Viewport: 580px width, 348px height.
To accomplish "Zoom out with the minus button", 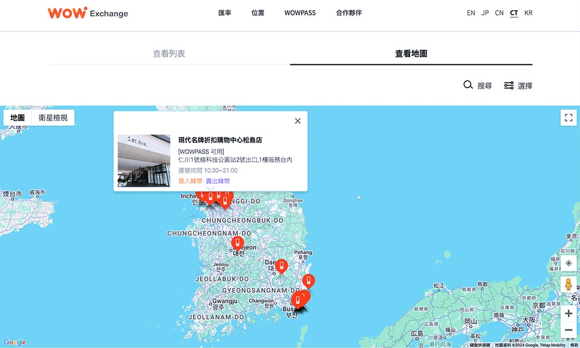I will [568, 329].
